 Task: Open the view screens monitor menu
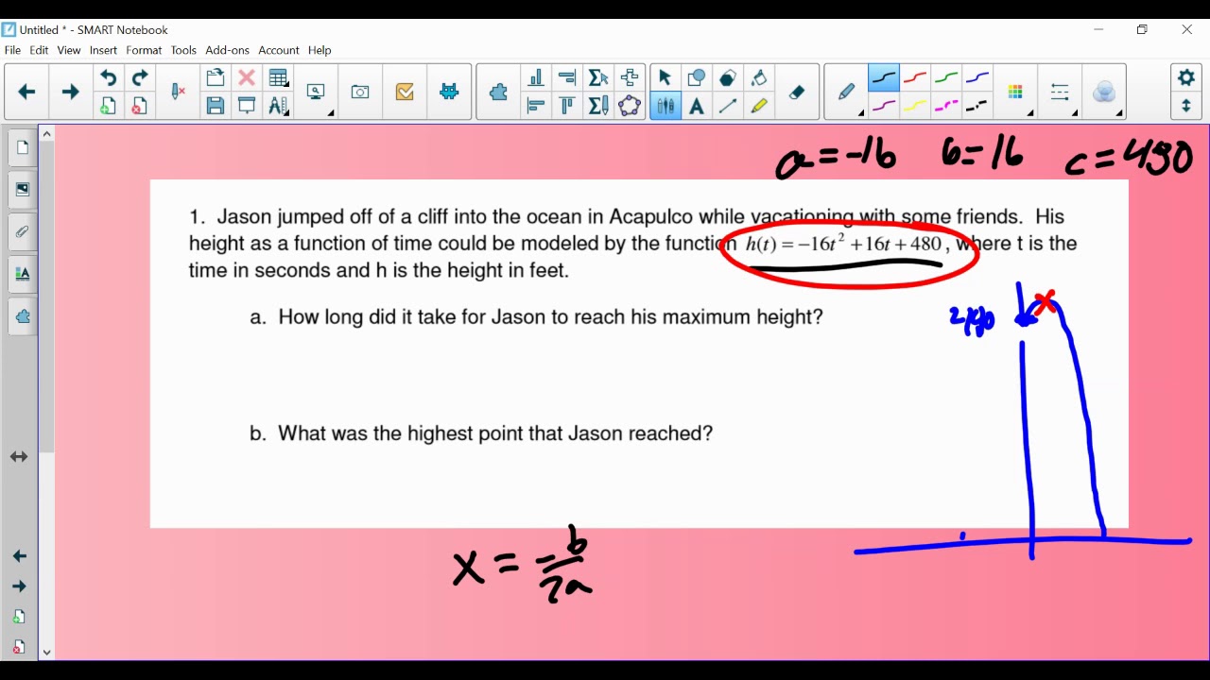click(317, 92)
